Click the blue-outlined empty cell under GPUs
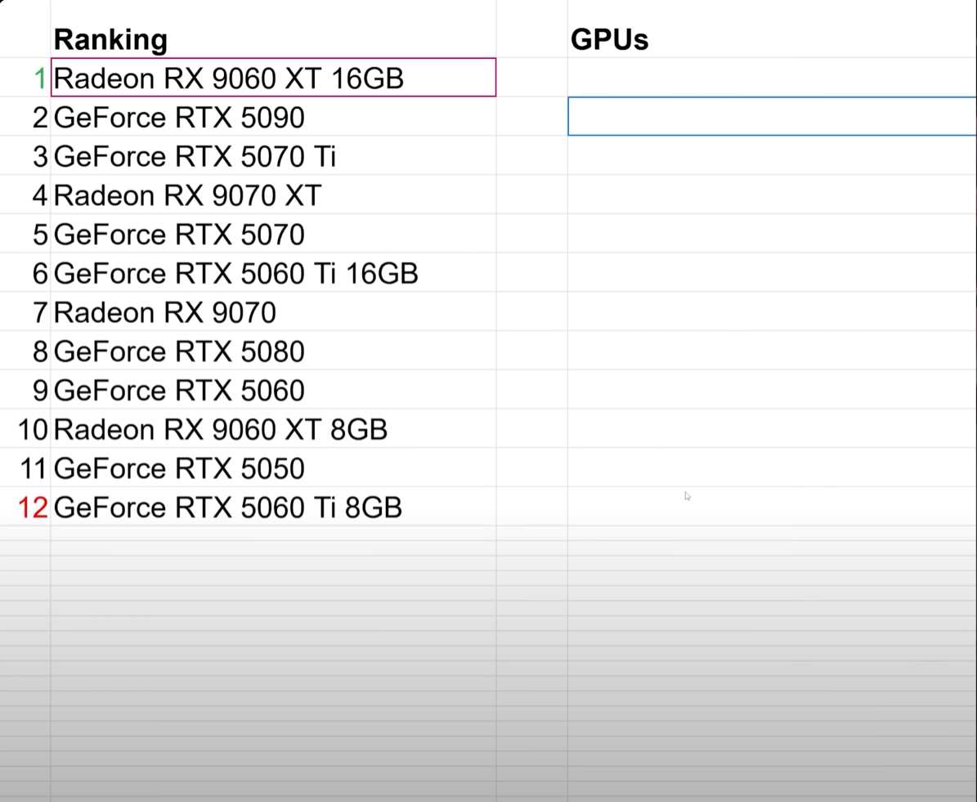This screenshot has width=977, height=802. coord(771,116)
